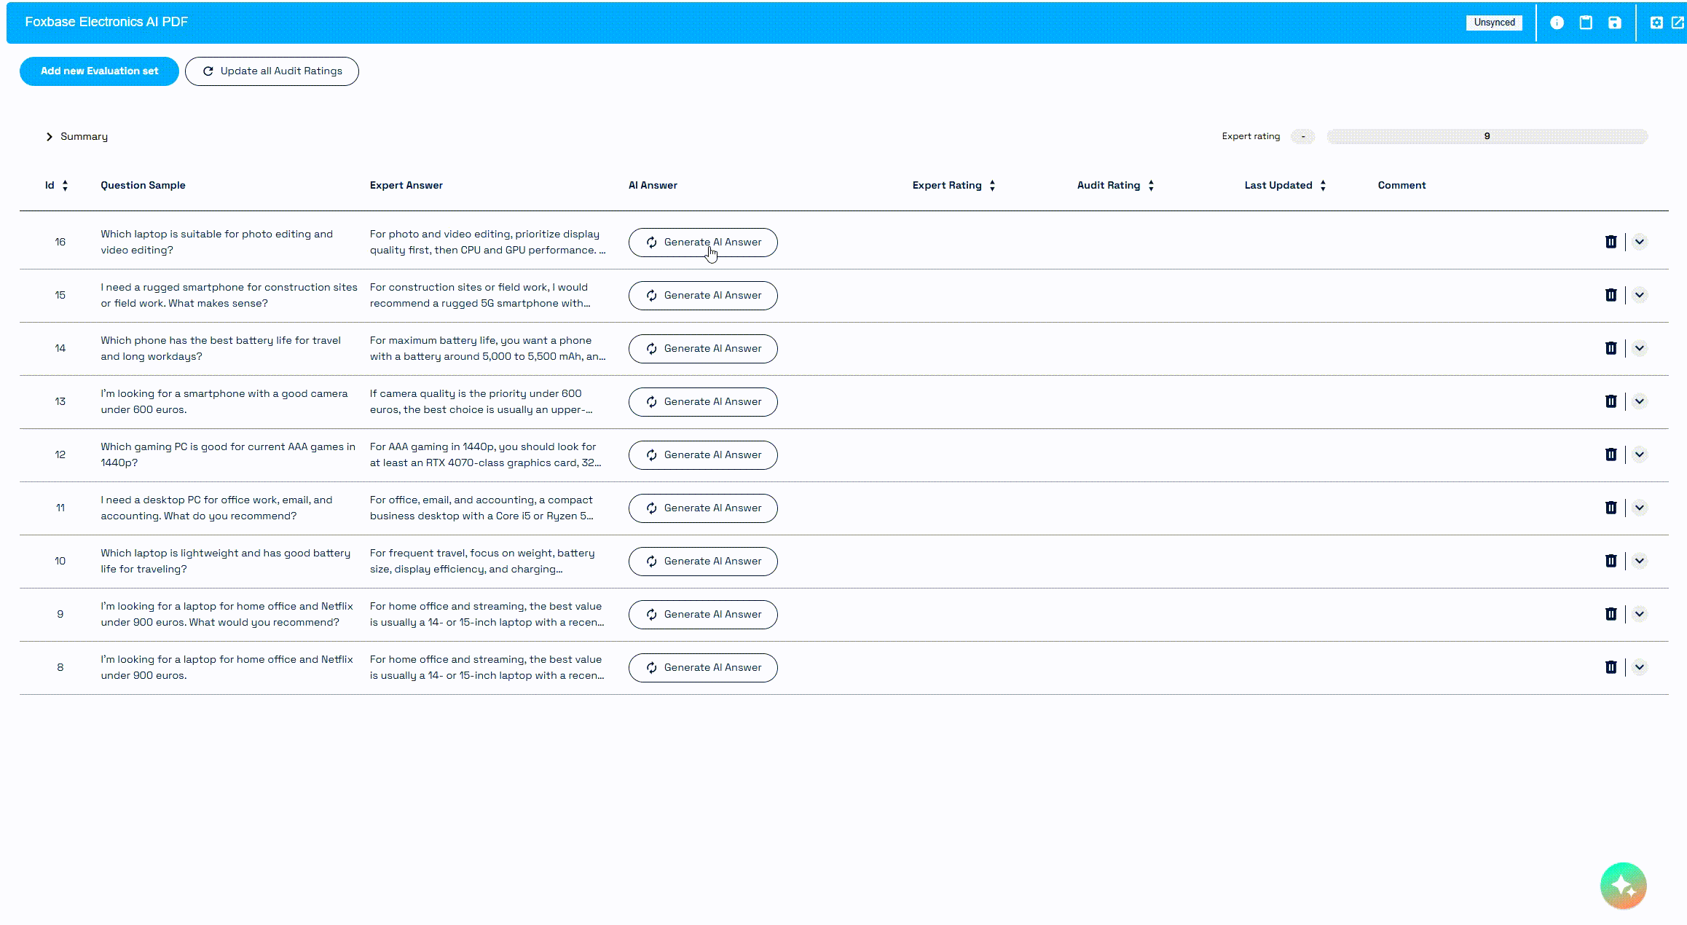1687x925 pixels.
Task: Generate AI Answer for row 8
Action: pos(703,668)
